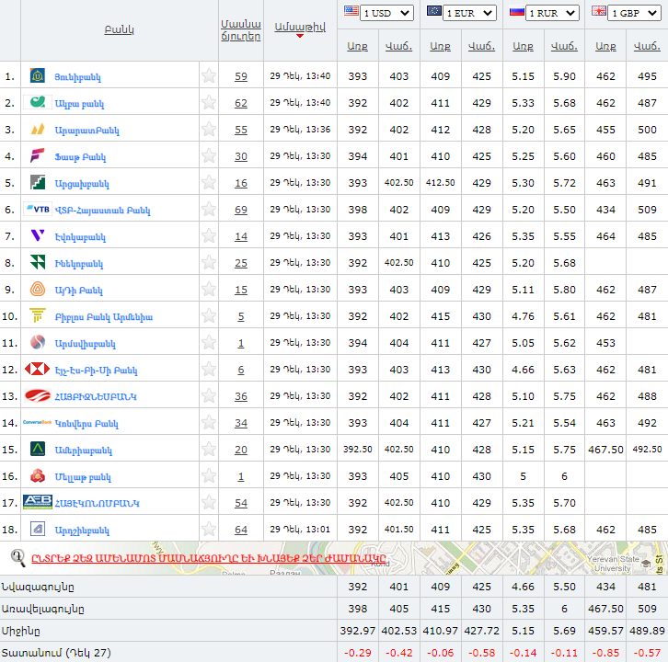
Task: Toggle the favorite star in row 6 VTB
Action: (209, 210)
